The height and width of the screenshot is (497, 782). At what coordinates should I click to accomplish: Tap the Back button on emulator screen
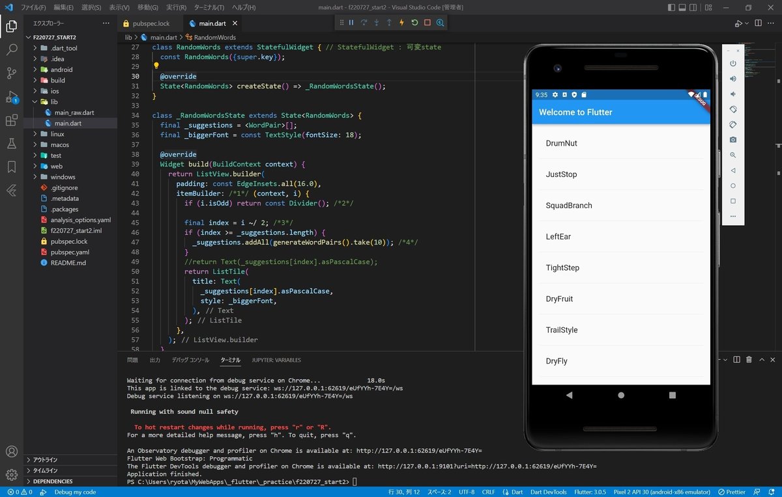pyautogui.click(x=569, y=395)
